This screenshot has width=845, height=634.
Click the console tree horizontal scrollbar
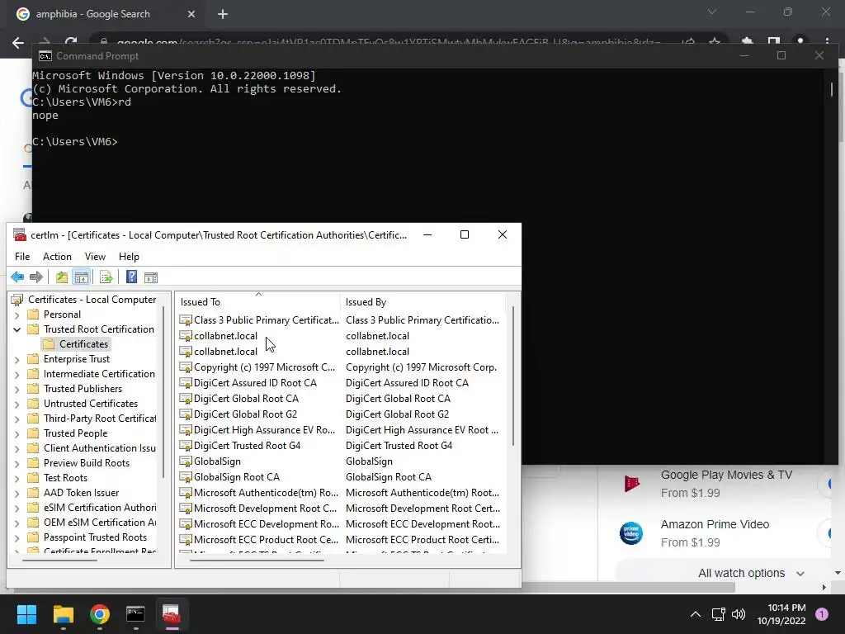click(x=59, y=561)
